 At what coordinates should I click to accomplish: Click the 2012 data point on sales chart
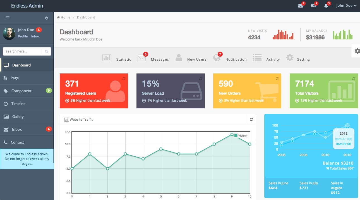point(347,125)
